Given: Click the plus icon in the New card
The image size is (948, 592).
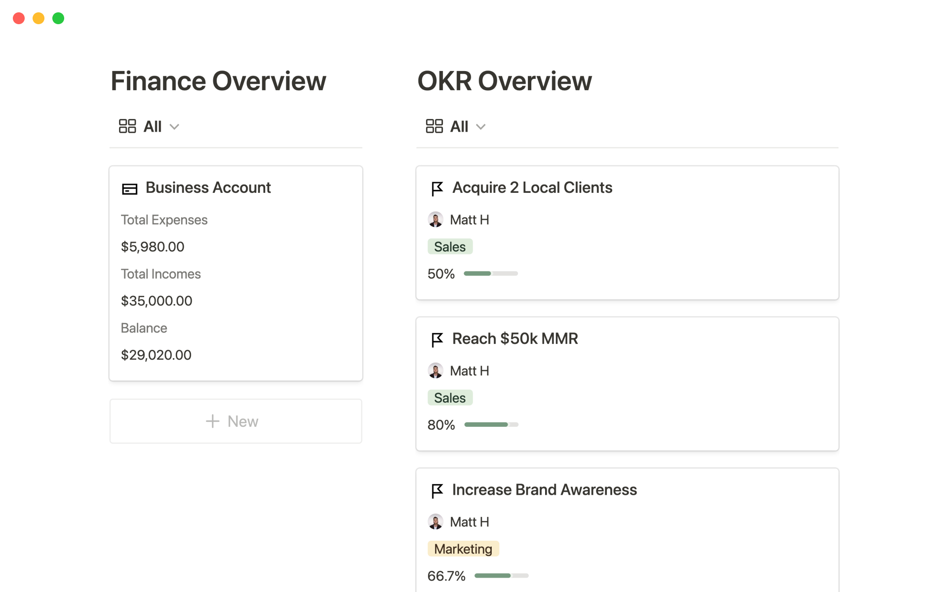Looking at the screenshot, I should [212, 421].
